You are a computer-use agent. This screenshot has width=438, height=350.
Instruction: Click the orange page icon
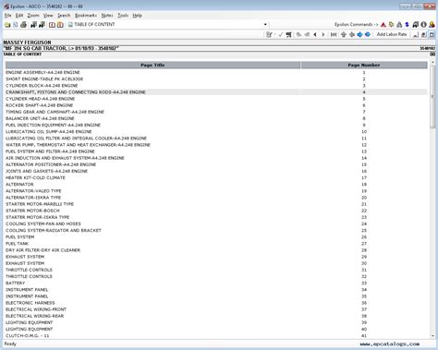pyautogui.click(x=60, y=25)
